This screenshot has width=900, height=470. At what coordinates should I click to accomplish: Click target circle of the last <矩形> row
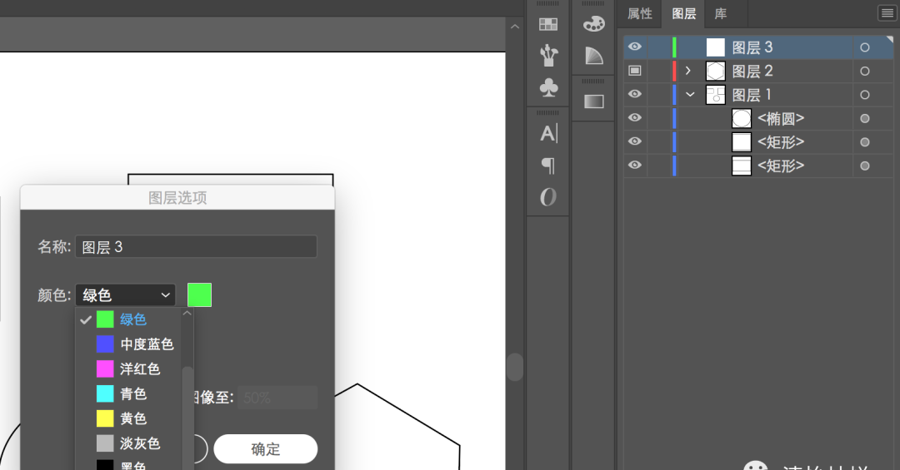tap(865, 166)
